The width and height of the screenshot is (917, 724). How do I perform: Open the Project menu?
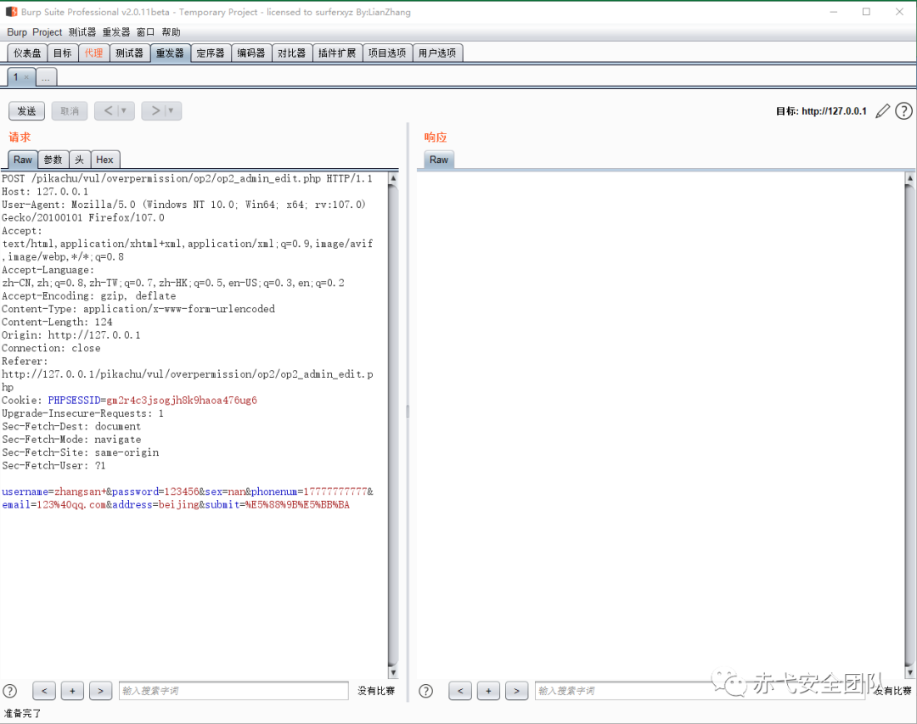[48, 32]
